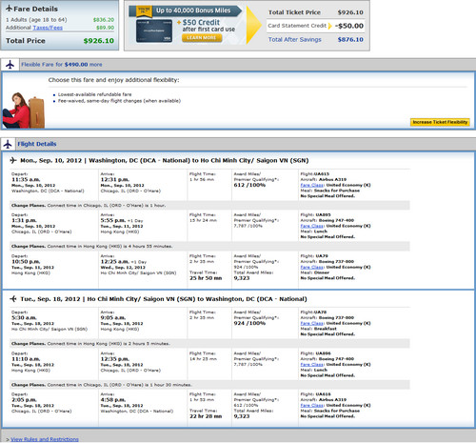Image resolution: width=476 pixels, height=443 pixels.
Task: Click the 1:31 p.m. Chicago departure time
Action: pyautogui.click(x=24, y=220)
